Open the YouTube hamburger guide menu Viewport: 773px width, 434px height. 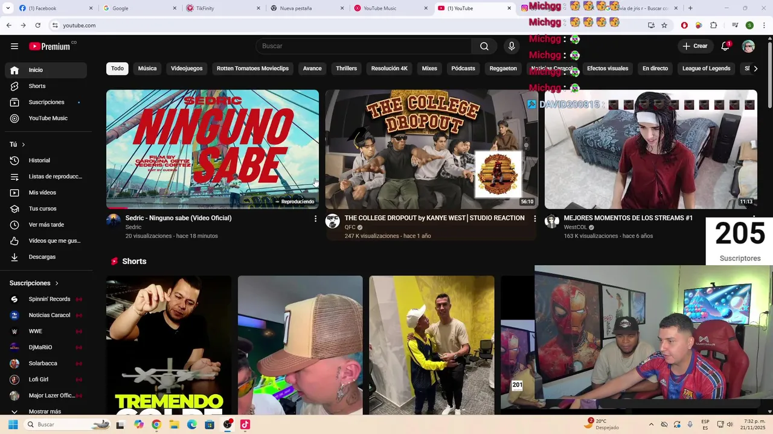click(x=14, y=46)
